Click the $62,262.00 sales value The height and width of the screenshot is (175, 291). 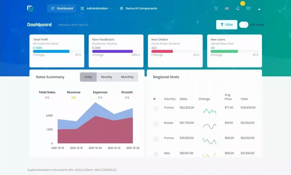pyautogui.click(x=187, y=108)
